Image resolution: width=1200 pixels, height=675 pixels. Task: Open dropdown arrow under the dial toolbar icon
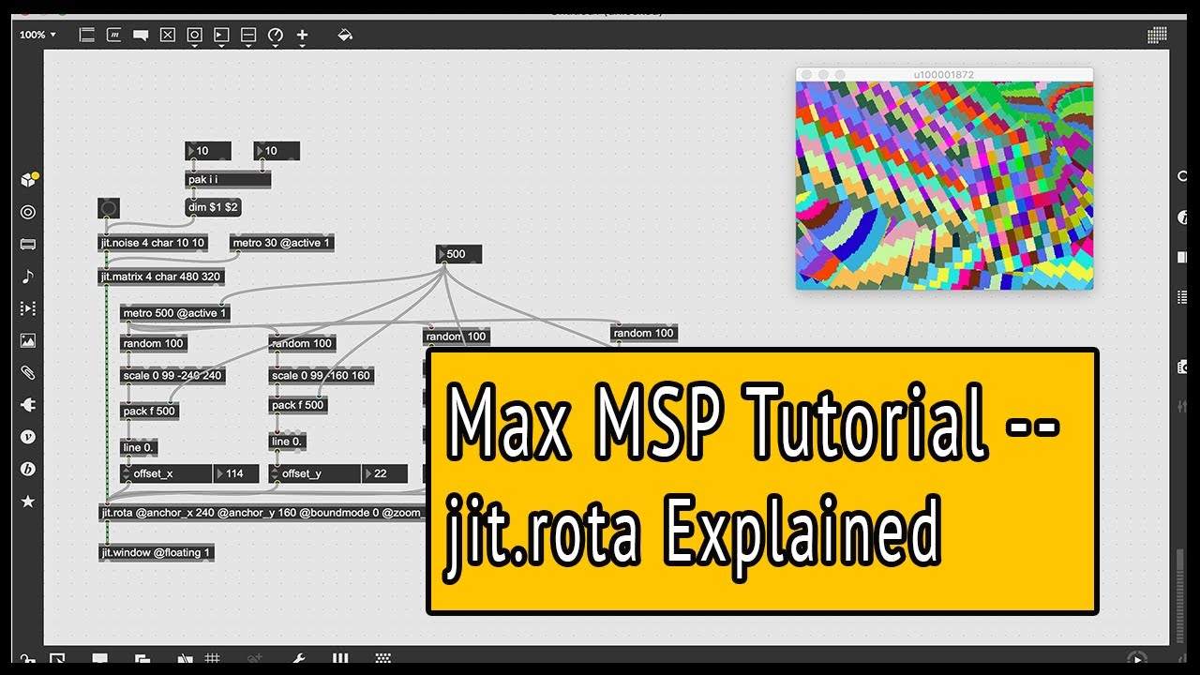[x=275, y=45]
